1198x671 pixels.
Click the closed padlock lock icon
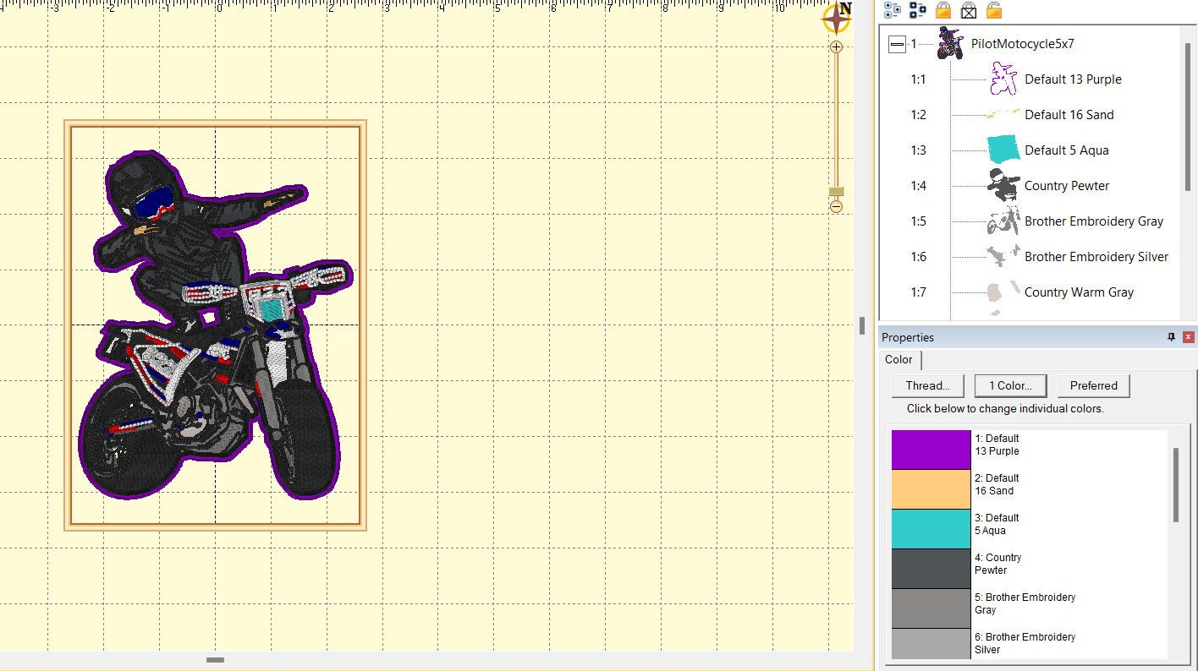pyautogui.click(x=942, y=9)
